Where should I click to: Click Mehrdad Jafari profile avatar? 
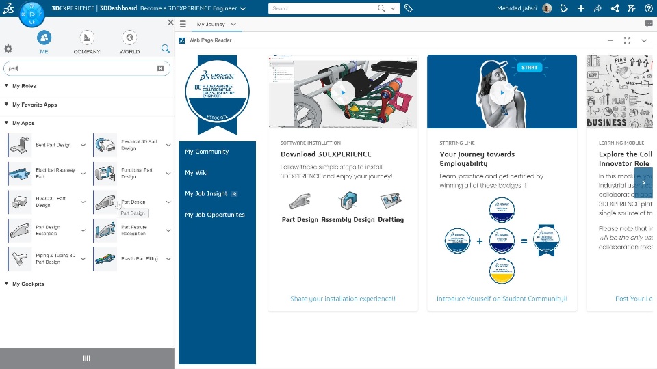[x=547, y=8]
